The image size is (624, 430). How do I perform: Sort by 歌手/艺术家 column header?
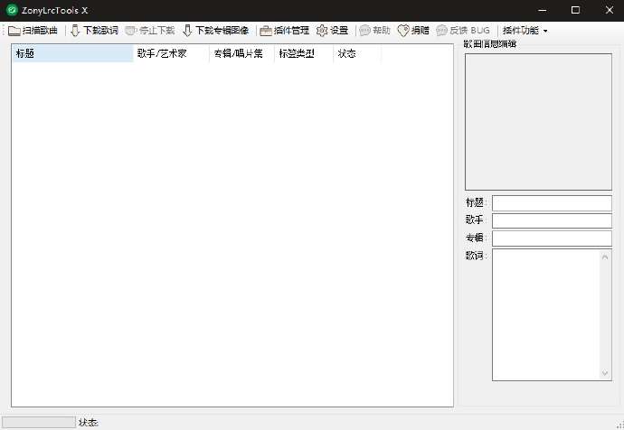pos(170,54)
